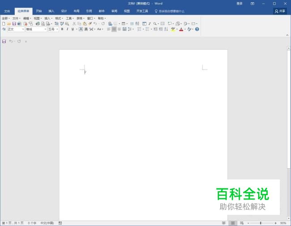This screenshot has height=226, width=291.
Task: Open the 文件 dropdown in classic menu
Action: (x=16, y=18)
